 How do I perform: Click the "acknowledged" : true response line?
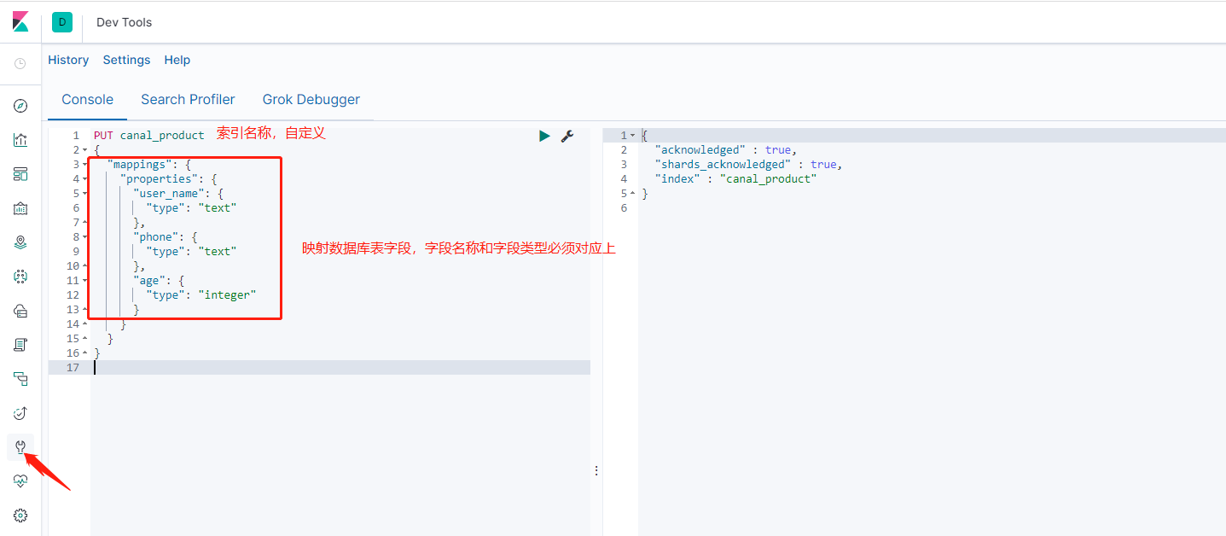725,150
